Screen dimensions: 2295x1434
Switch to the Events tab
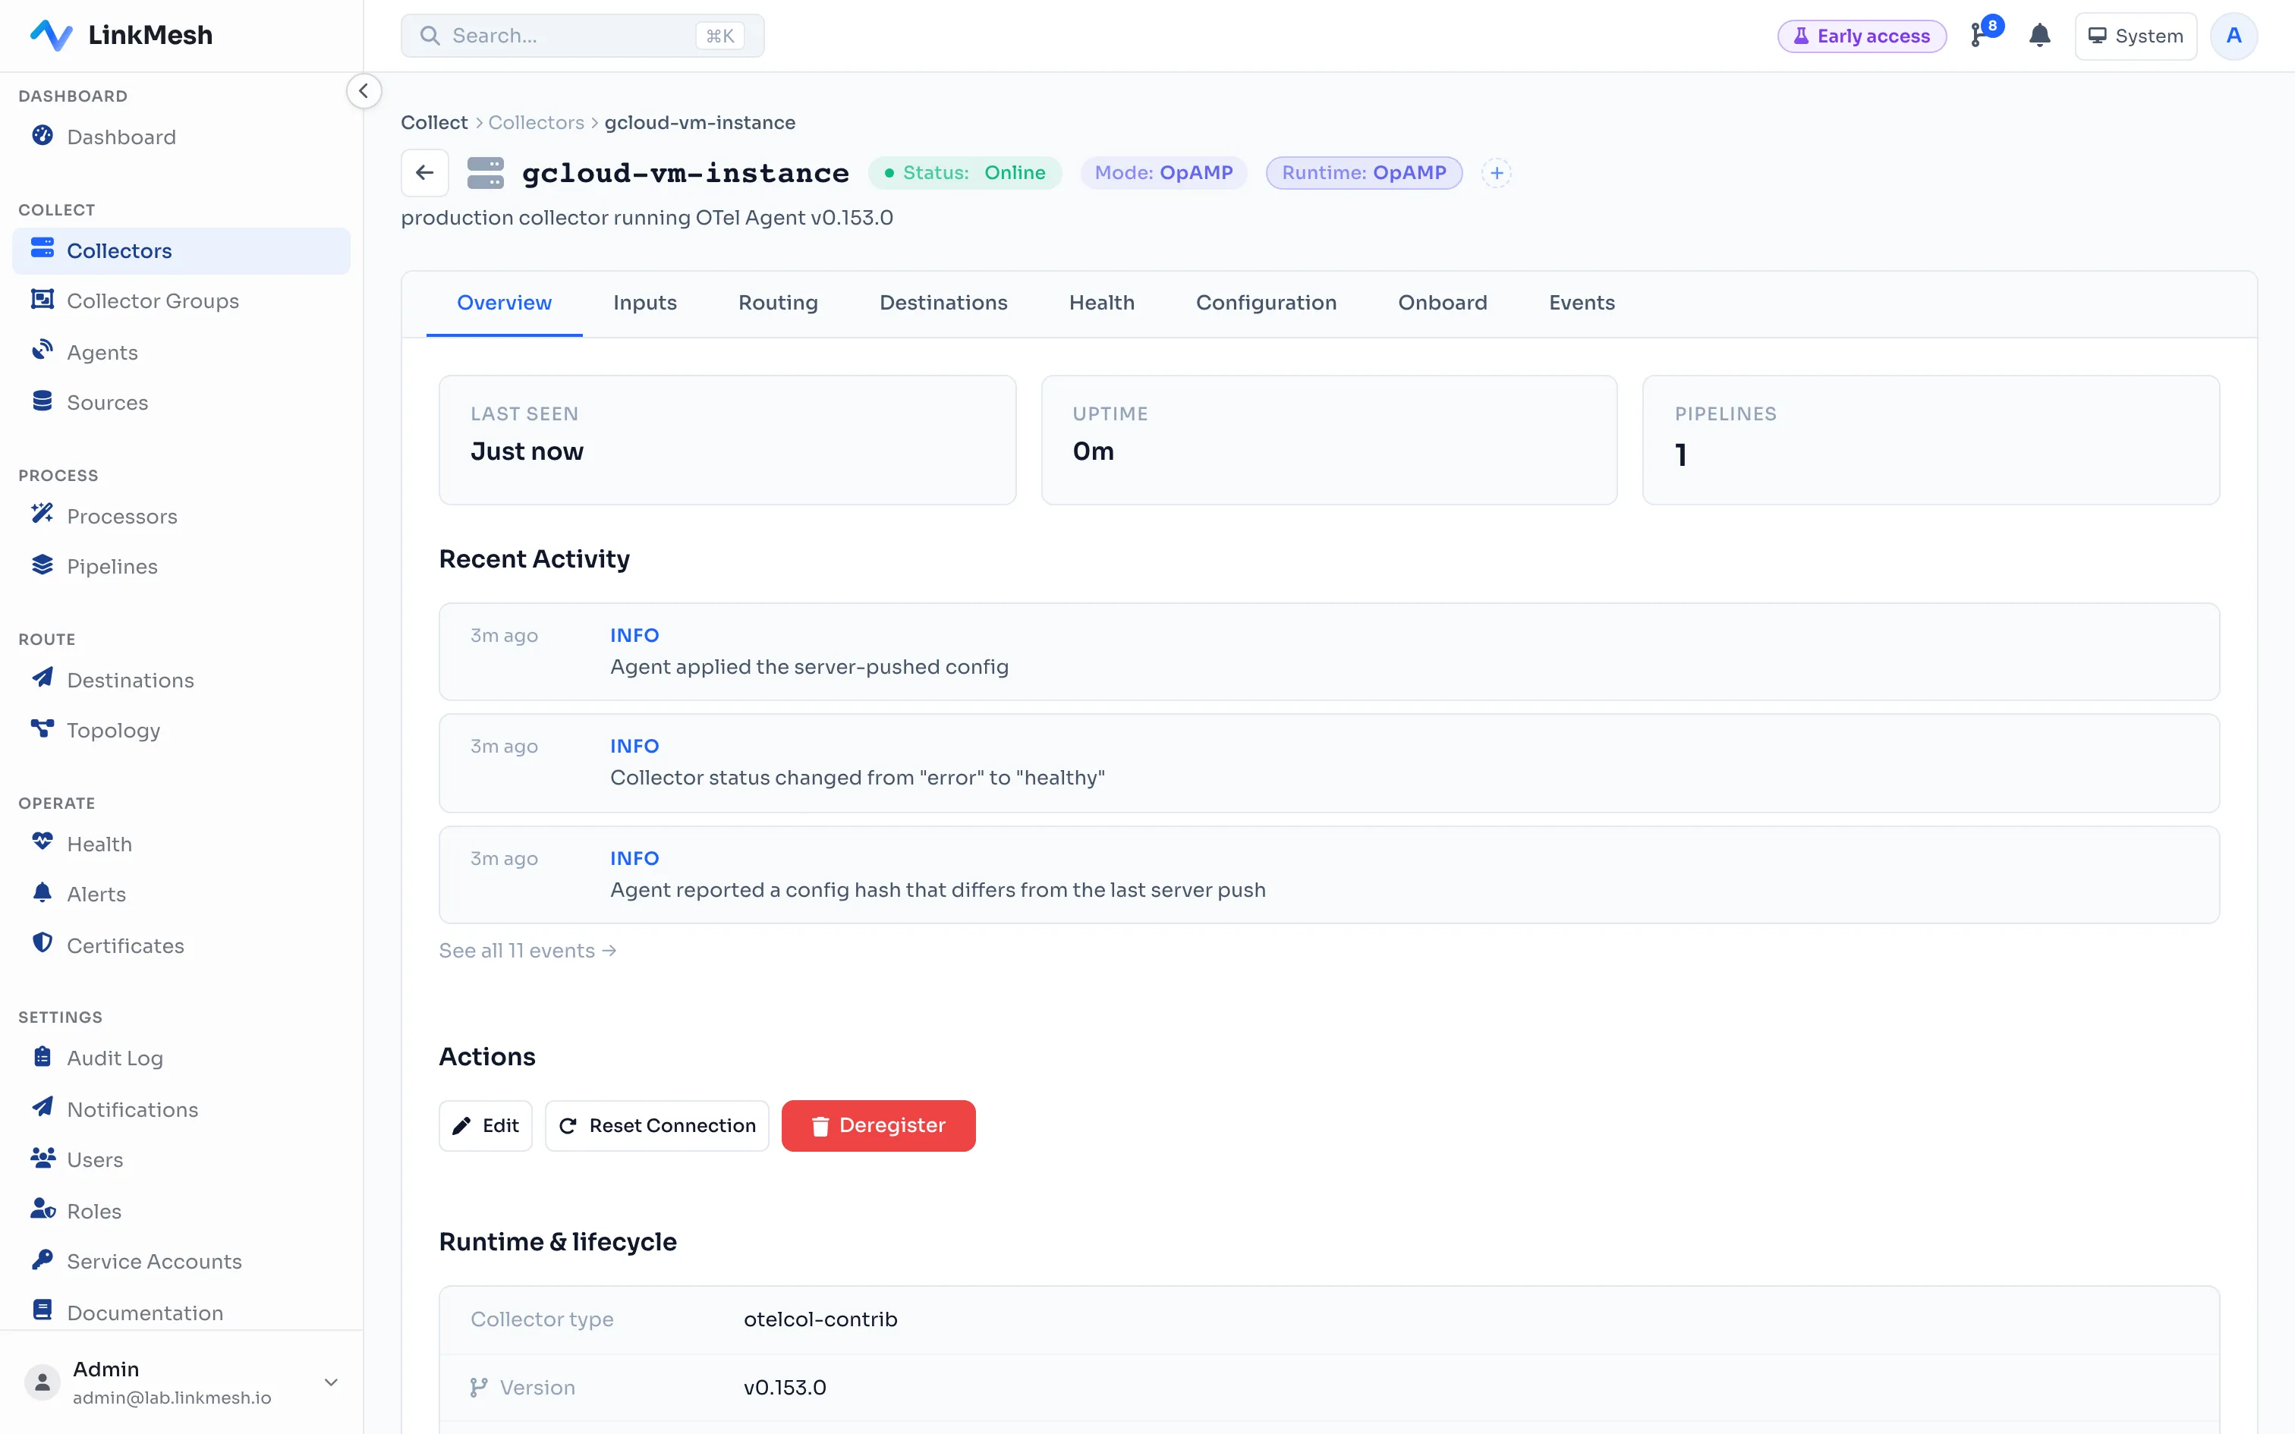pyautogui.click(x=1582, y=303)
